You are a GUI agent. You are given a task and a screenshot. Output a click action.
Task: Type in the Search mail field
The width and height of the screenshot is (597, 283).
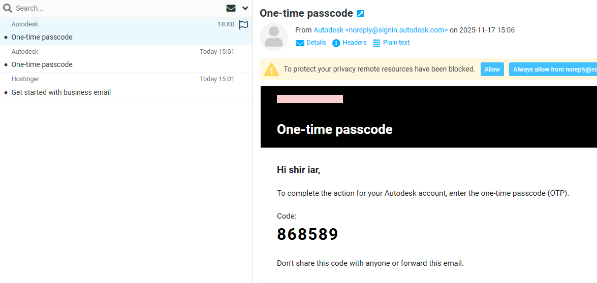coord(117,8)
